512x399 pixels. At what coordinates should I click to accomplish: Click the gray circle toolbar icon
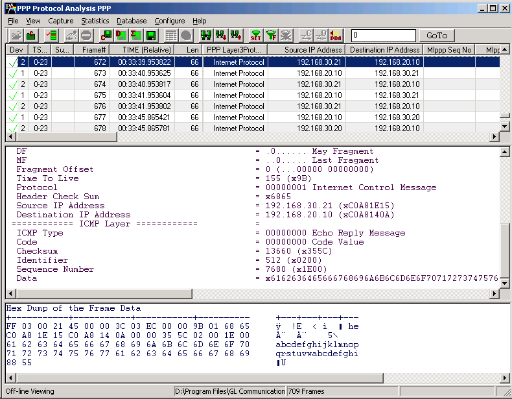coord(186,35)
